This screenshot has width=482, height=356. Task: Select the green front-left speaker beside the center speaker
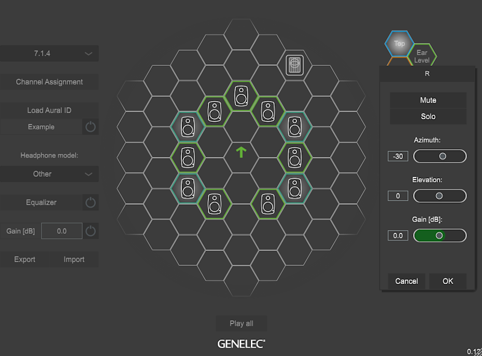[215, 111]
